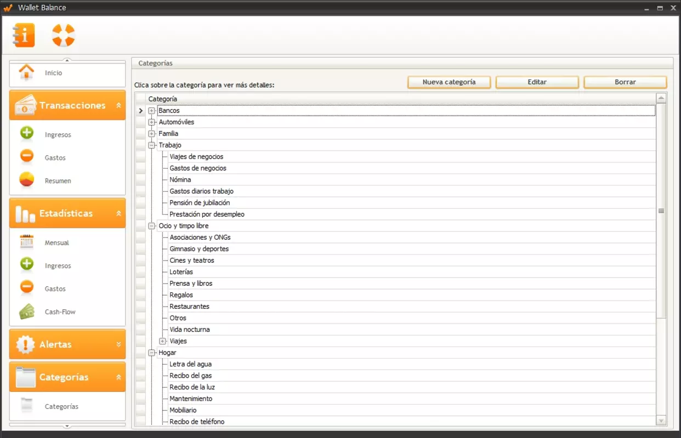Image resolution: width=681 pixels, height=438 pixels.
Task: Open Mensual statistics
Action: point(57,243)
